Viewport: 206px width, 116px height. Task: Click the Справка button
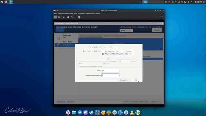click(x=157, y=30)
